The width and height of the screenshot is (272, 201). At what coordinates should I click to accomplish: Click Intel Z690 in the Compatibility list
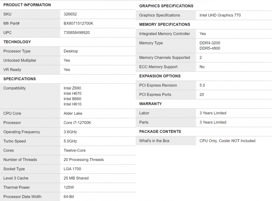(x=72, y=88)
